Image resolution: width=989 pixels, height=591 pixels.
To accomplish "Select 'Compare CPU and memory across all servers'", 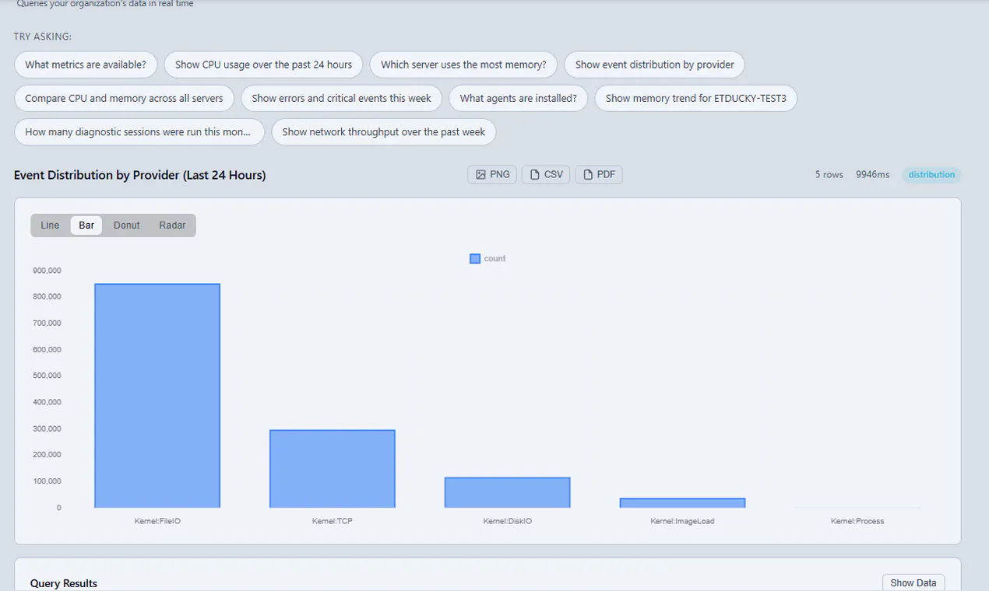I will 124,98.
